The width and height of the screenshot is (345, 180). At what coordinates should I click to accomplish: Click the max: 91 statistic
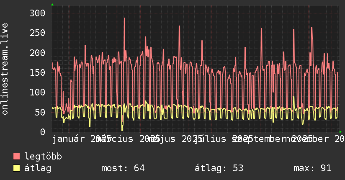pos(312,168)
